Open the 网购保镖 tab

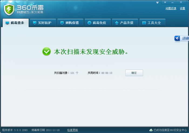70,23
